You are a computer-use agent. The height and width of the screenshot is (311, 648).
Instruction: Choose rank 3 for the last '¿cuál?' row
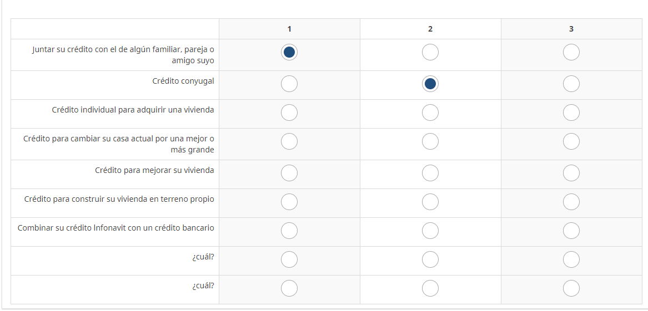tap(571, 289)
